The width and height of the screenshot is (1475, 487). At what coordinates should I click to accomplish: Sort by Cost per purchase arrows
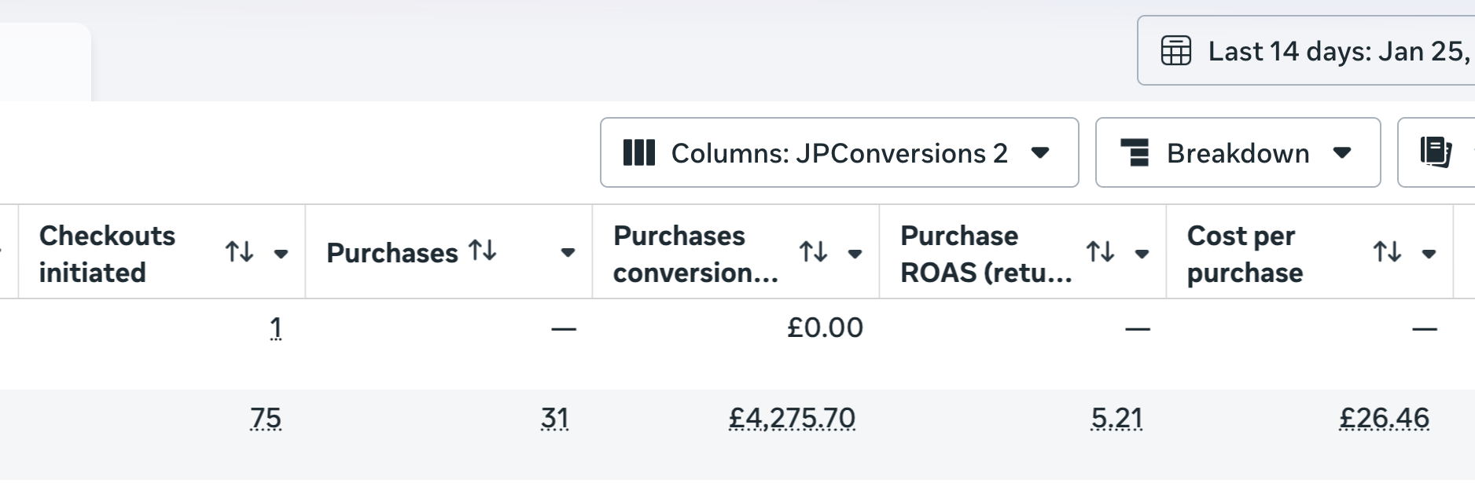[x=1387, y=252]
